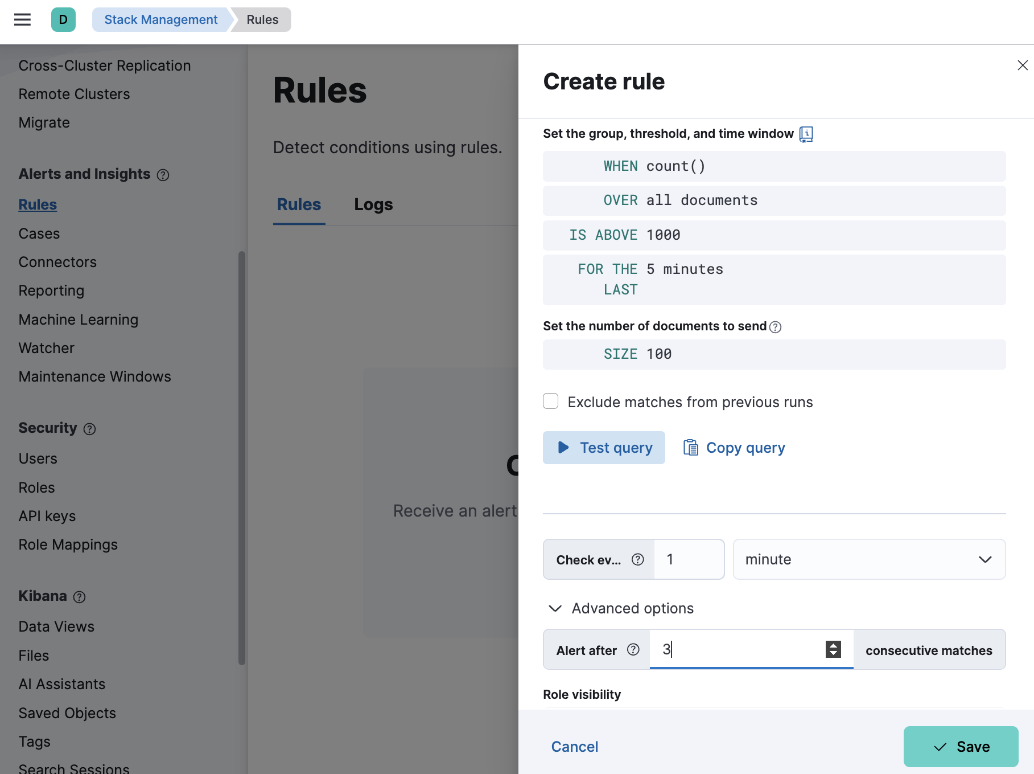Click help icon next to Kibana heading
This screenshot has height=774, width=1034.
point(80,597)
